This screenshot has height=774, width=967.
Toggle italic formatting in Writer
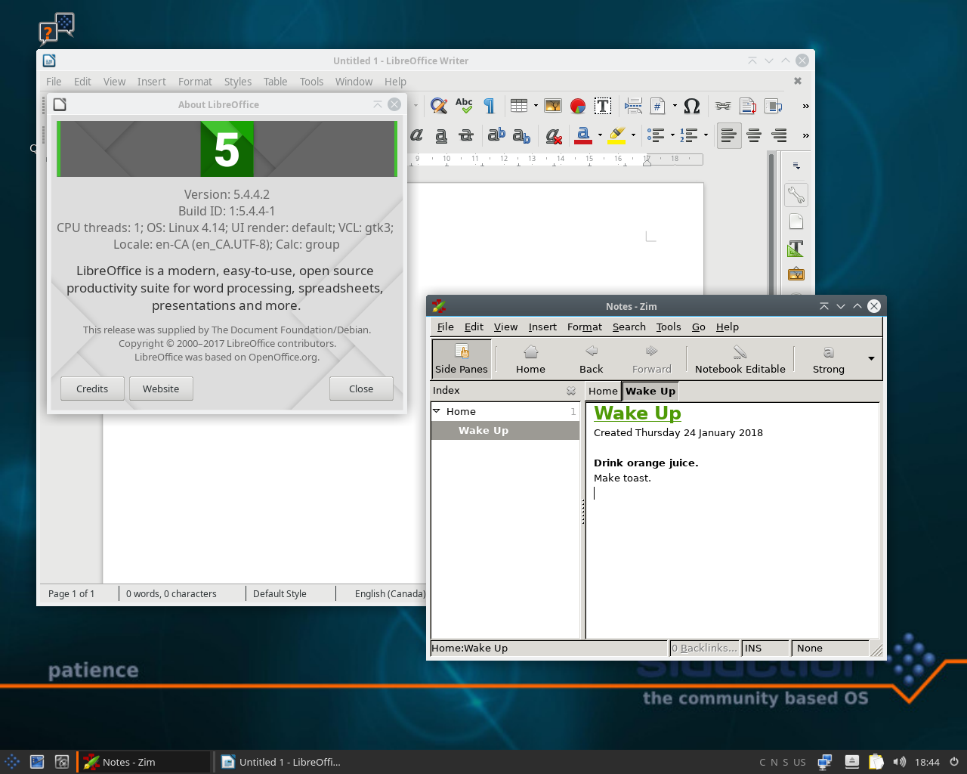coord(416,135)
